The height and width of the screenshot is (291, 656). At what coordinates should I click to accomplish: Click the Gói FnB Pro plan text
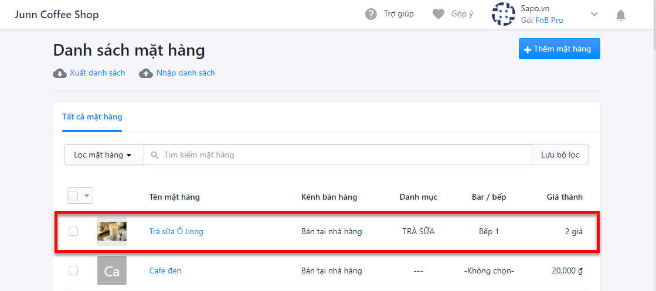[x=542, y=20]
